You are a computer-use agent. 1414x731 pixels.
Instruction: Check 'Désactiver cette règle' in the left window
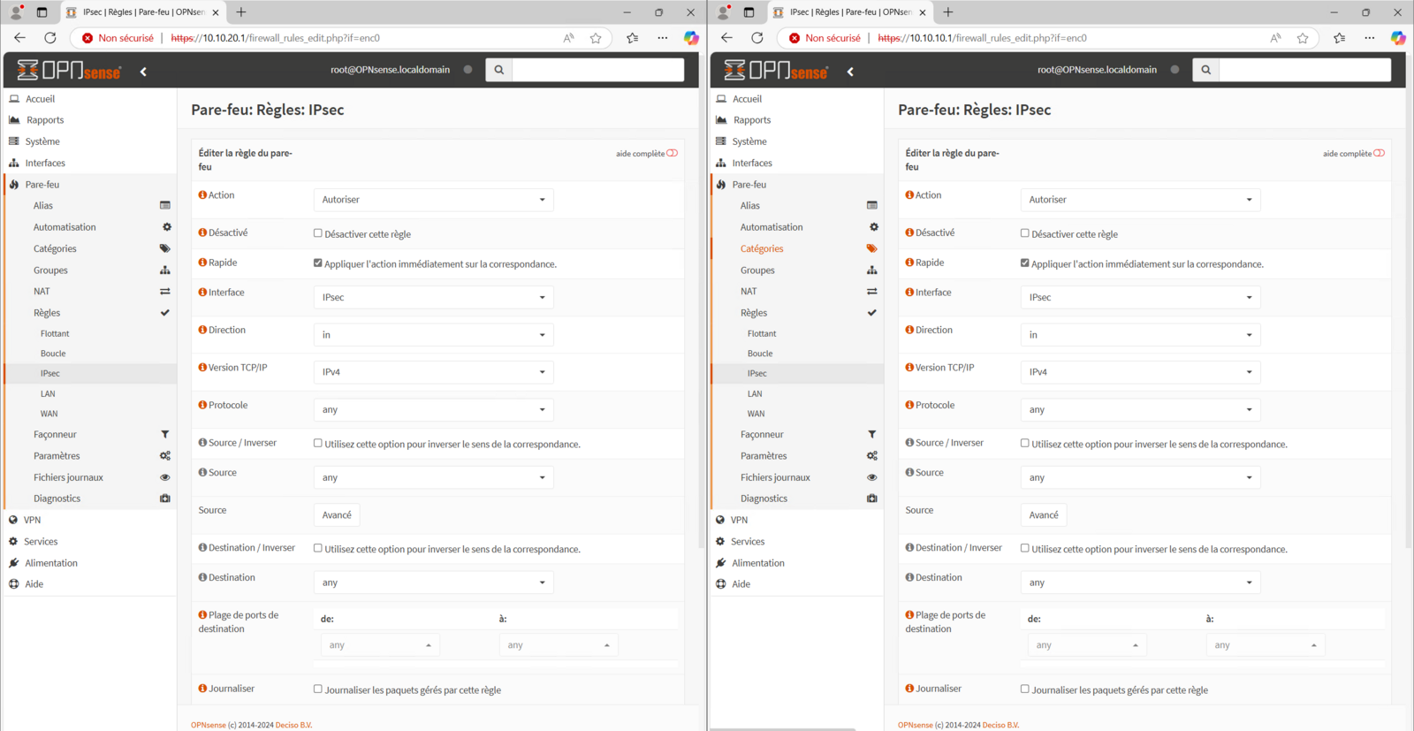pos(318,233)
